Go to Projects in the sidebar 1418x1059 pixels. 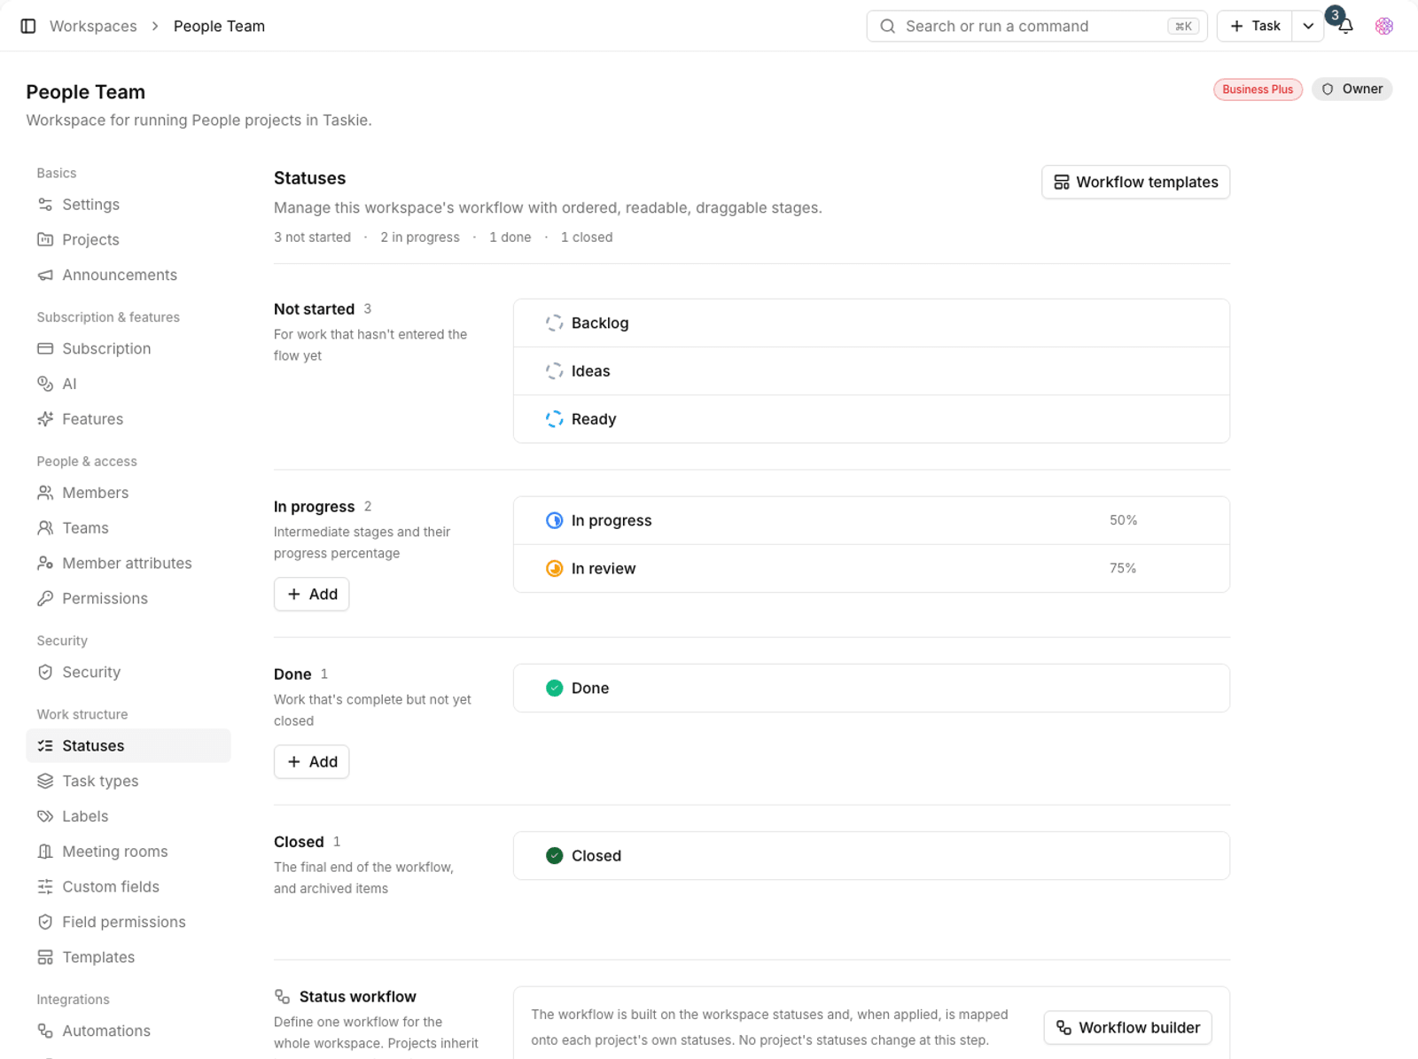coord(129,239)
